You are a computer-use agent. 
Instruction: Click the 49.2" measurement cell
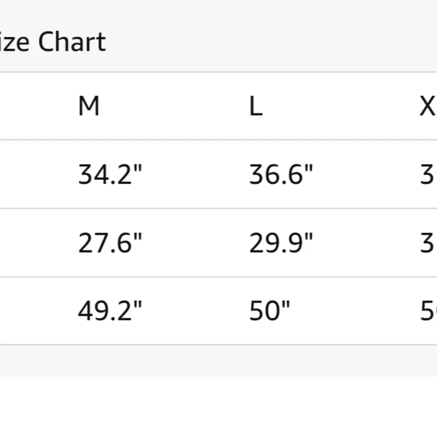[x=110, y=311]
